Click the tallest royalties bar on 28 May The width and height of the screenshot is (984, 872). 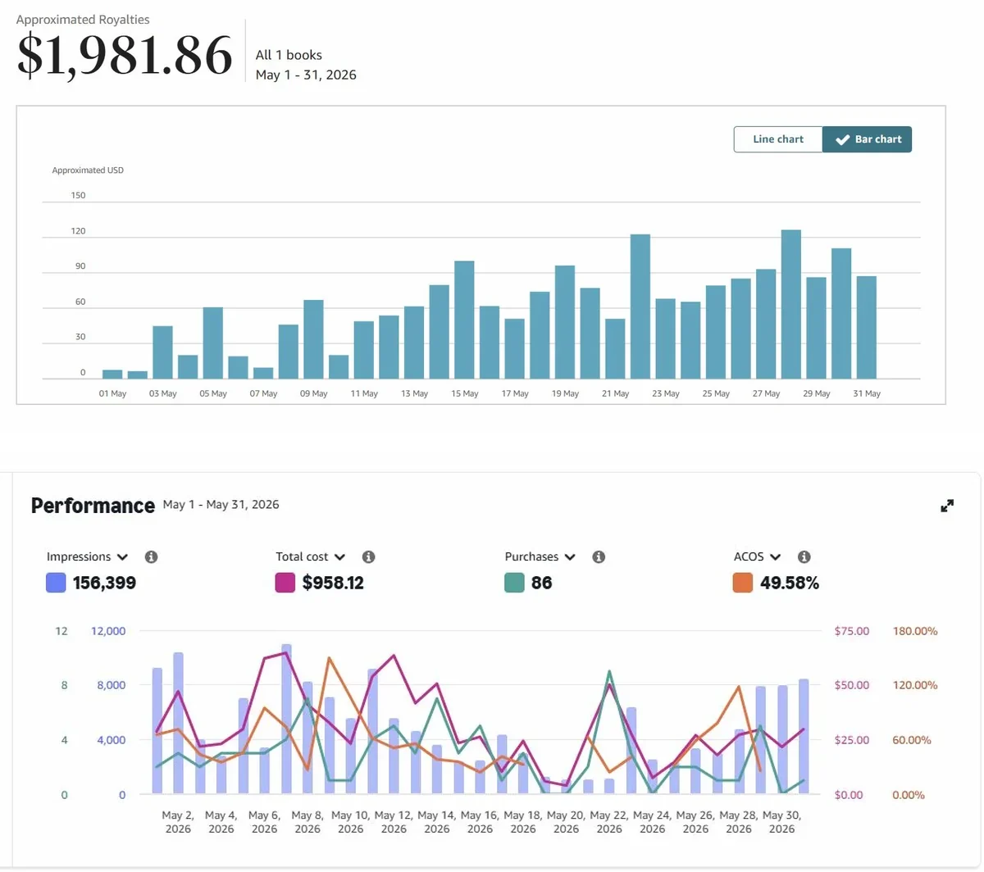coord(790,304)
